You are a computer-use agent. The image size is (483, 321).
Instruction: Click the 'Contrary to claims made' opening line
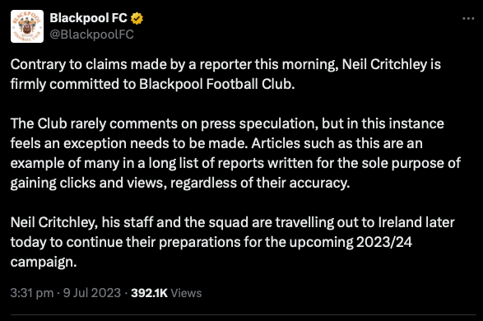coord(225,65)
